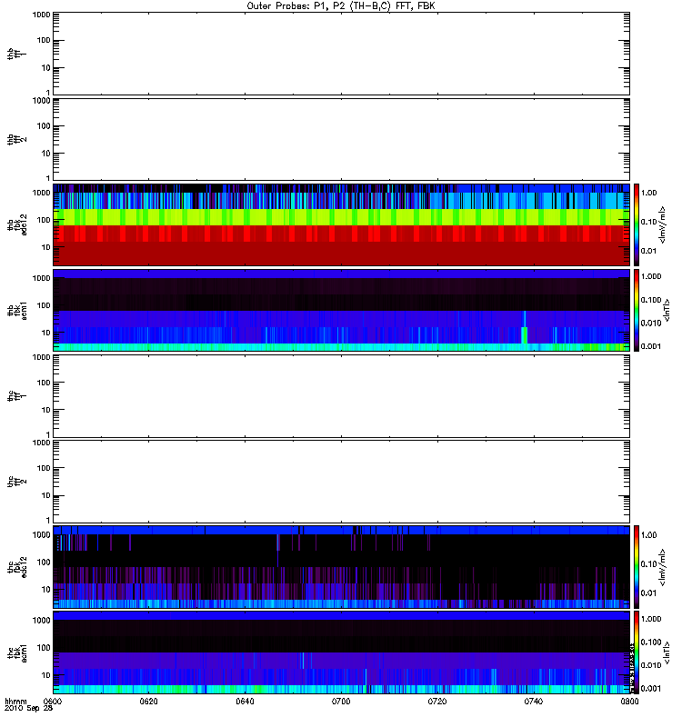Click the 10 y-axis label of thc fbk scm1 panel
This screenshot has height=727, width=682.
(46, 675)
